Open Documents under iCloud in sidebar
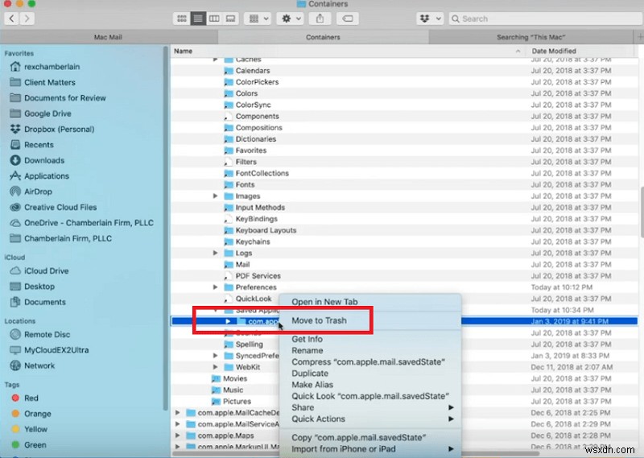The width and height of the screenshot is (644, 458). 45,302
